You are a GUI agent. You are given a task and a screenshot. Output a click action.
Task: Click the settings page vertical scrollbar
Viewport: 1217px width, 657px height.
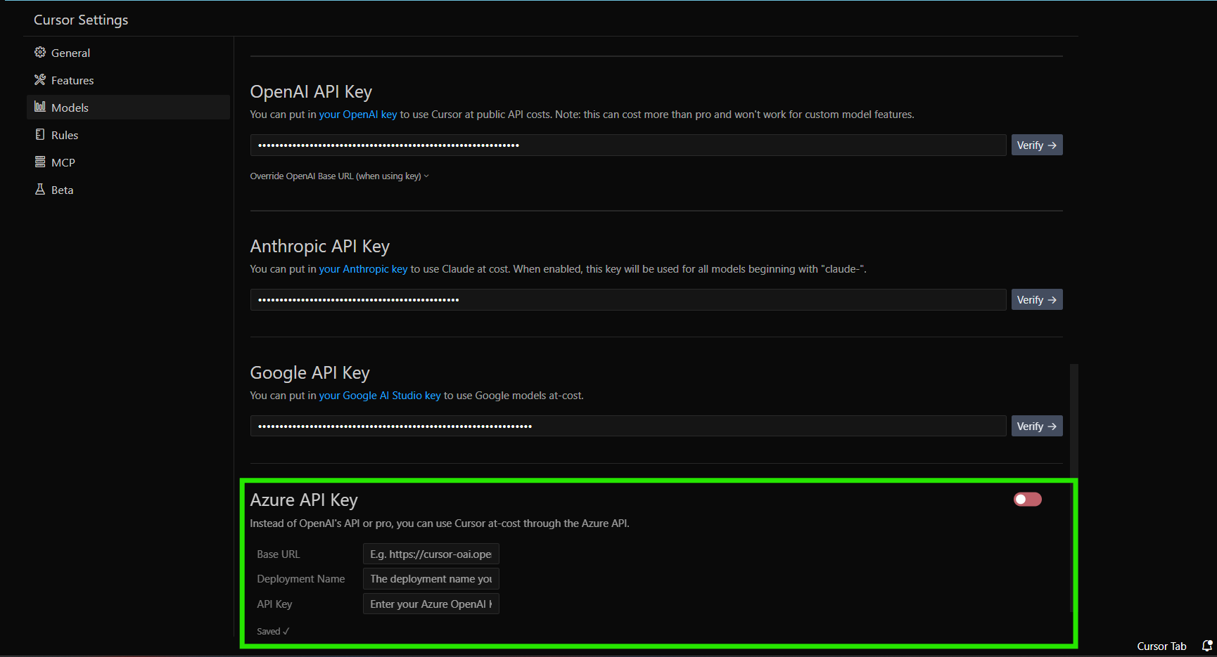(1073, 488)
